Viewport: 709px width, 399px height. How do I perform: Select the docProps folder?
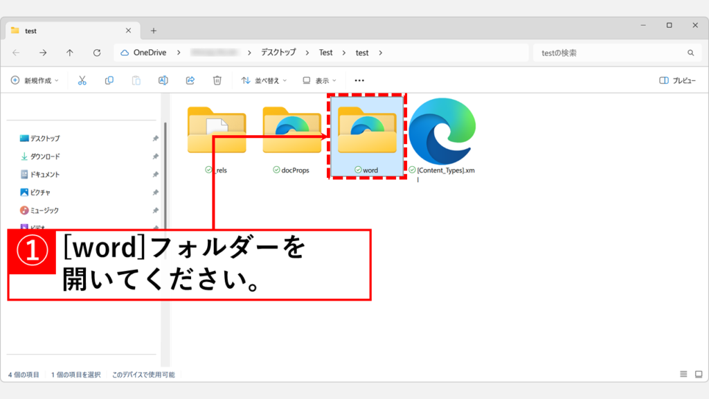tap(291, 140)
